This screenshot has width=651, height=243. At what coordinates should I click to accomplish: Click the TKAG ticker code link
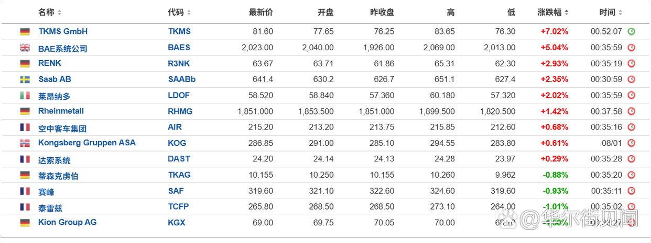179,175
